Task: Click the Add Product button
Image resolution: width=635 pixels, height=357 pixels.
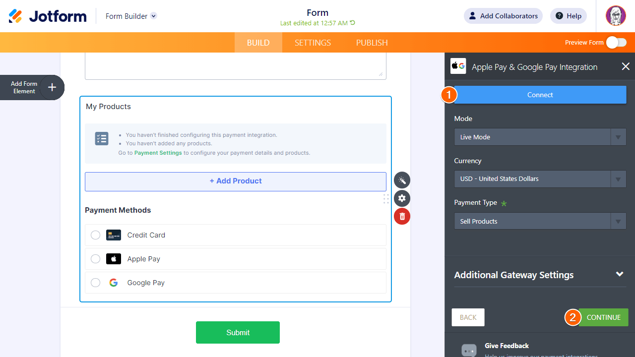Action: (236, 181)
